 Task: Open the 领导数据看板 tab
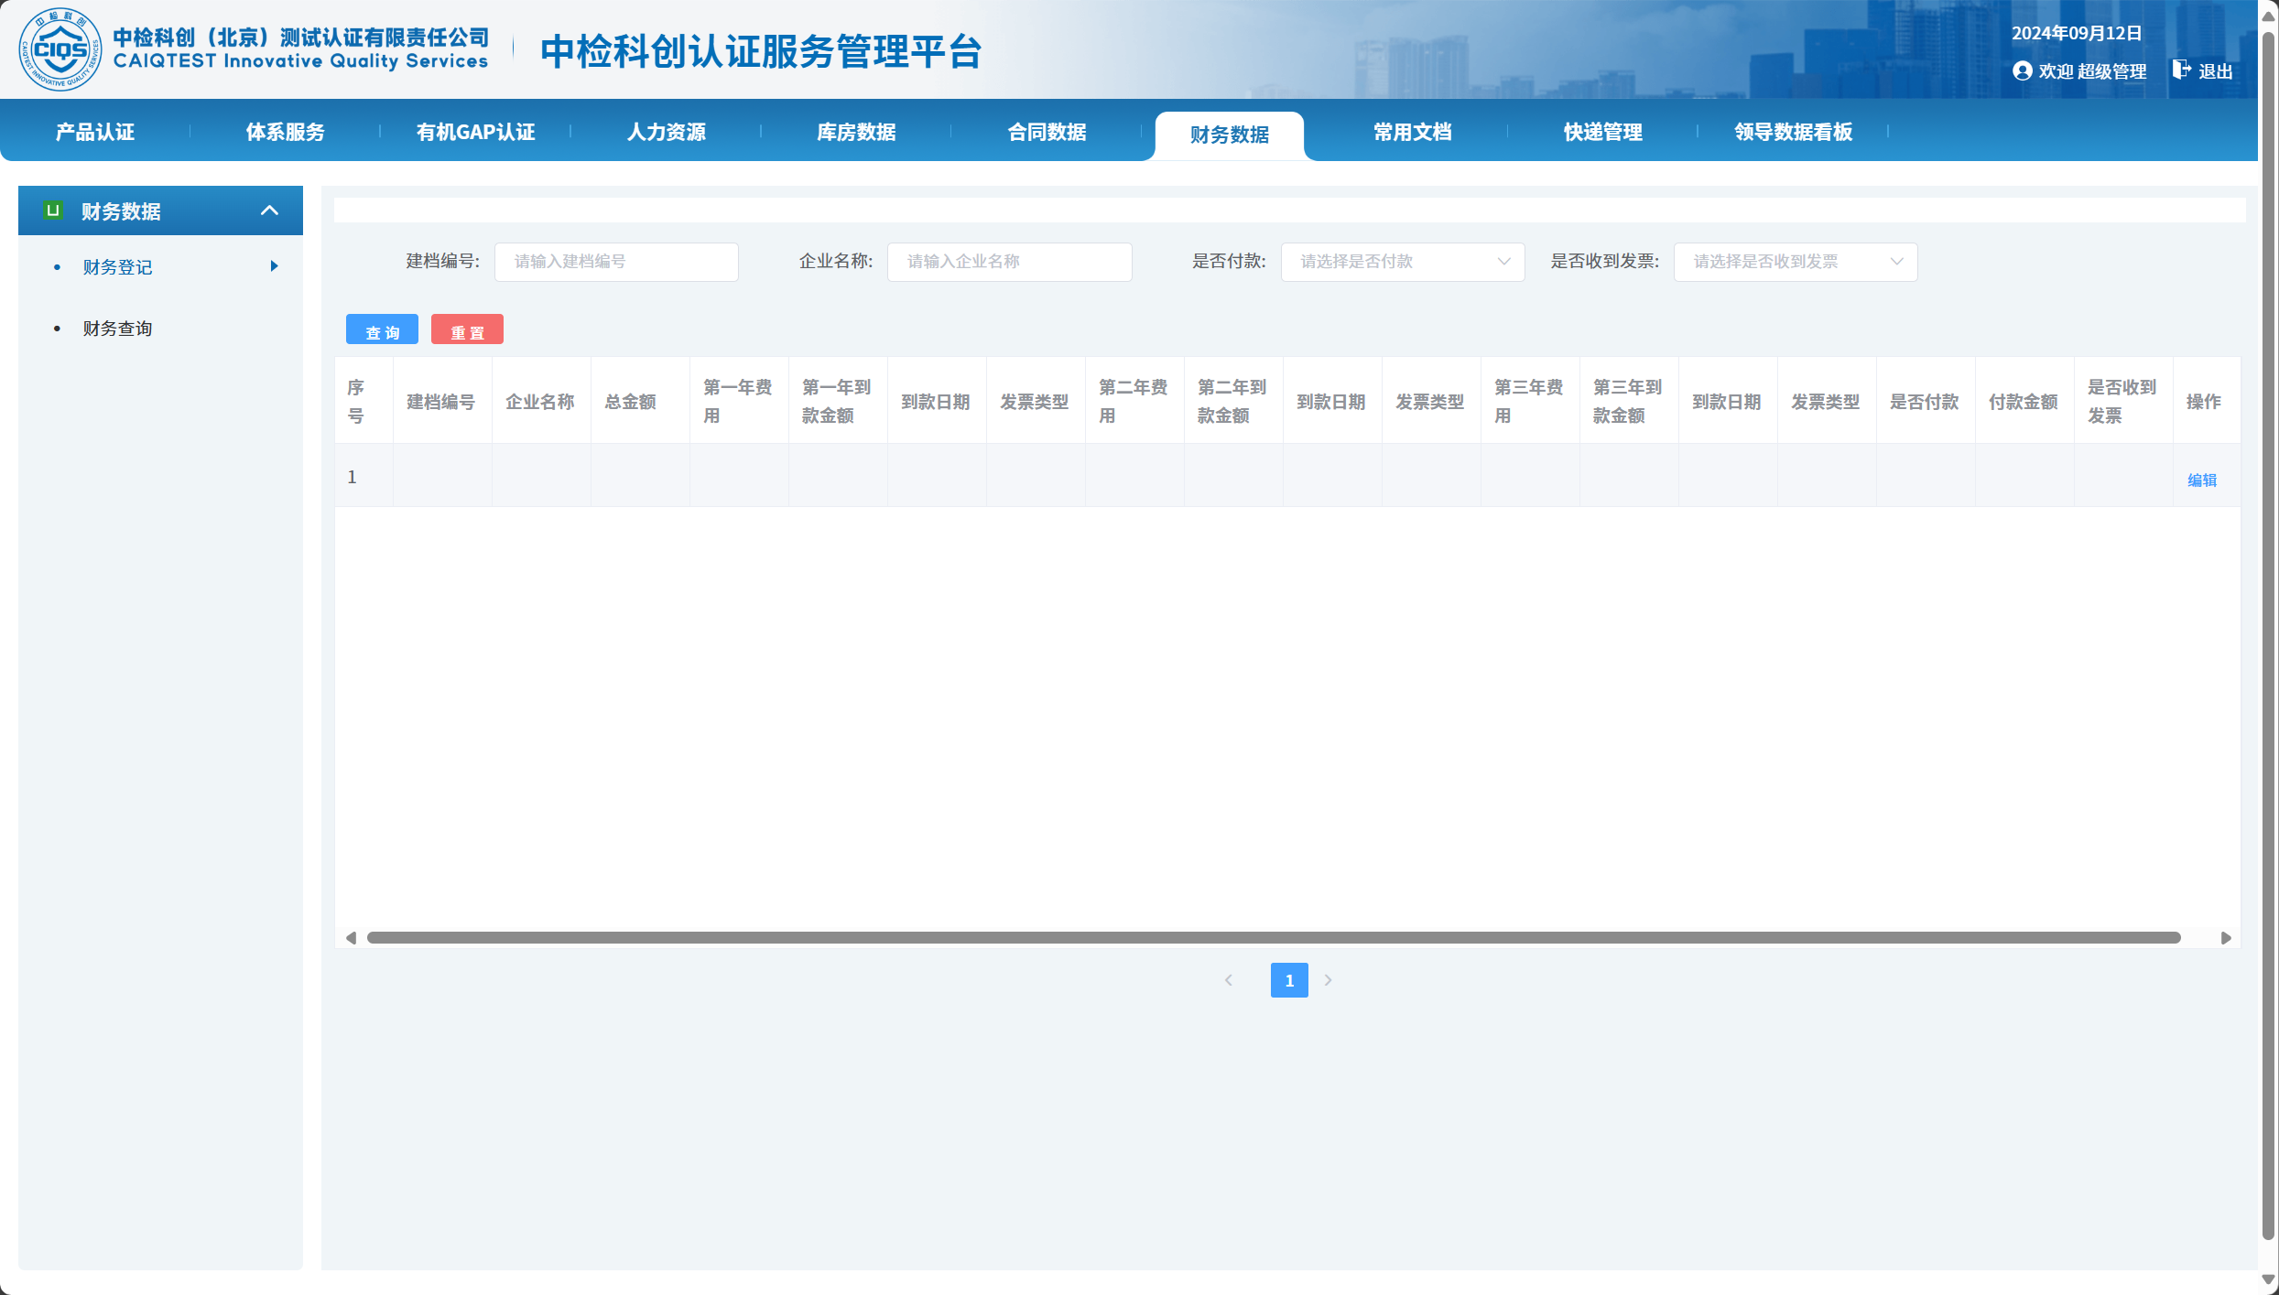pos(1793,132)
